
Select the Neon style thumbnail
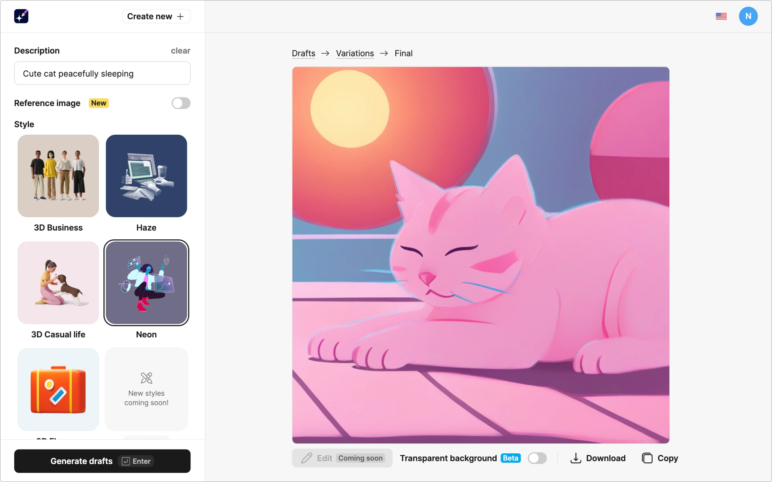(x=146, y=283)
